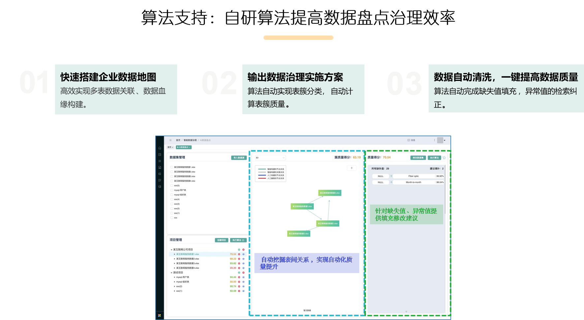The width and height of the screenshot is (584, 320).
Task: Remove 某互联网服务数据1.xlsx from the project
Action: click(x=239, y=254)
